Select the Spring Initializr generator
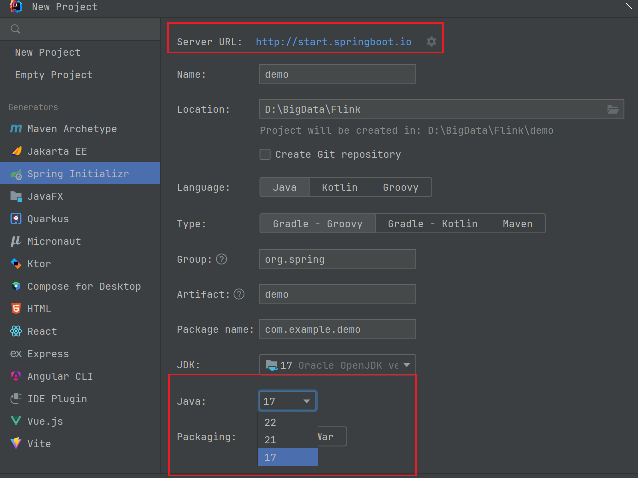The image size is (638, 478). click(80, 173)
